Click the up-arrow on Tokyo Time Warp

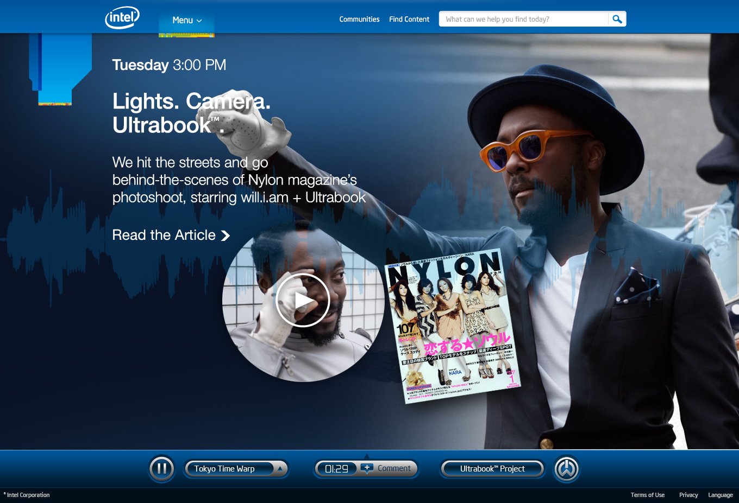(x=280, y=469)
